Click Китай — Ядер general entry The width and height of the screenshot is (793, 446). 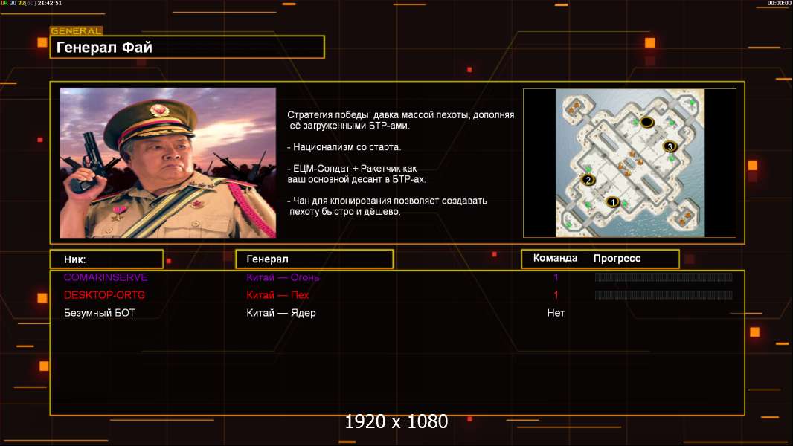point(280,313)
